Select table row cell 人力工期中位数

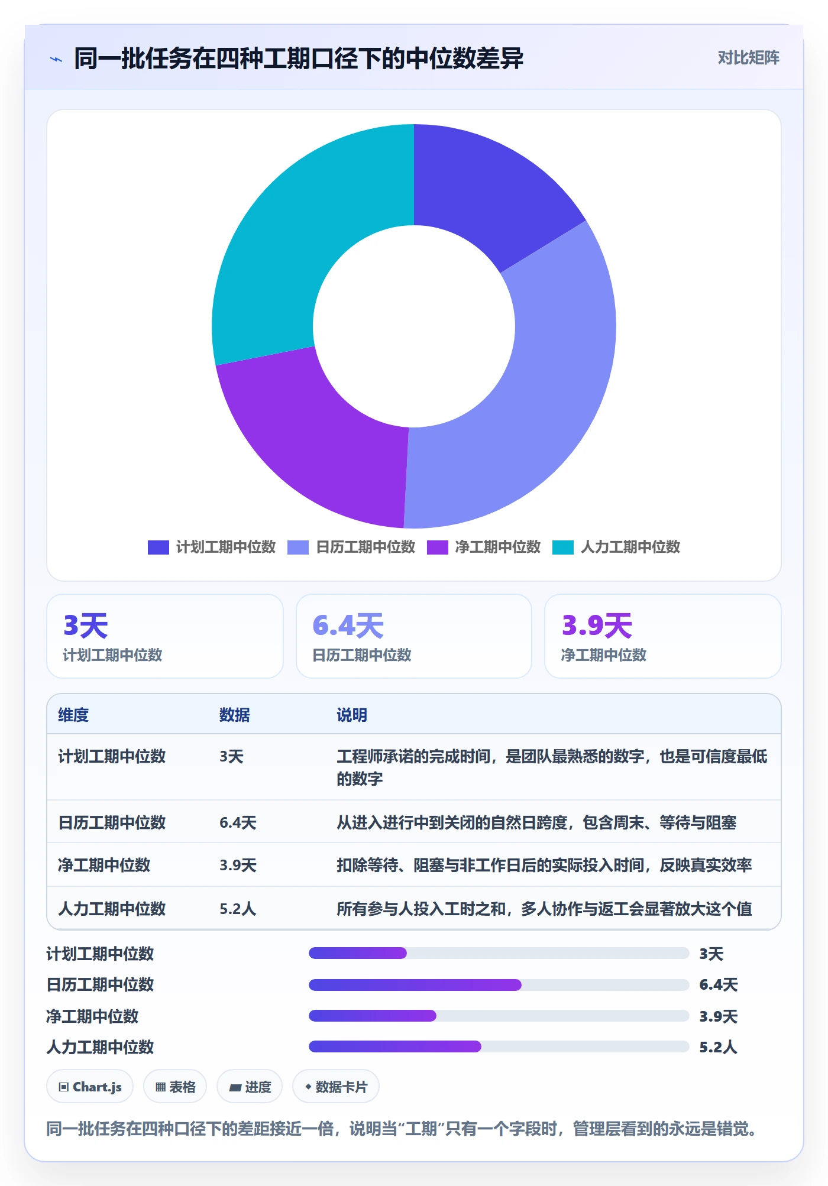[x=112, y=909]
